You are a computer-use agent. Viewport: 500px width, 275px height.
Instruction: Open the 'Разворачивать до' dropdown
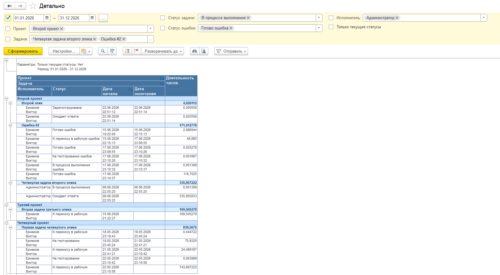(162, 51)
